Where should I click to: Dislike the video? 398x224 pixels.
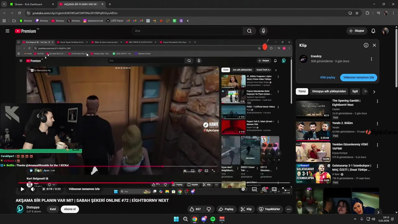209,209
